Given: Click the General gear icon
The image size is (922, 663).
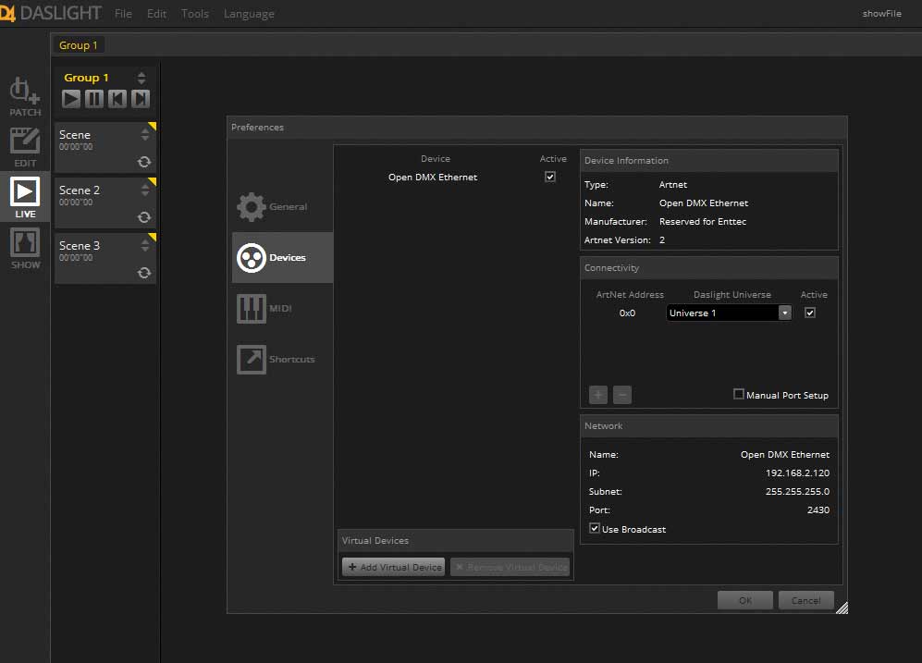Looking at the screenshot, I should pyautogui.click(x=252, y=207).
